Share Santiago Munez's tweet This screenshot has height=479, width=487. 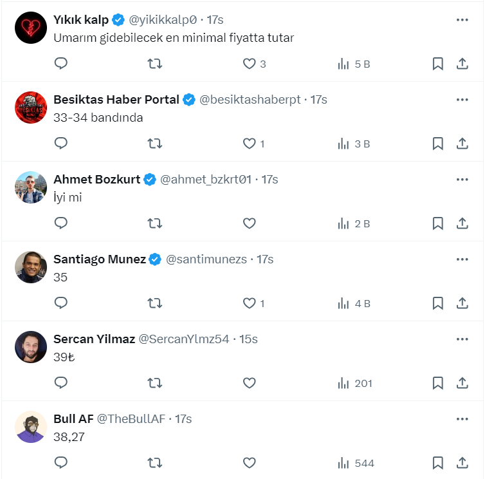tap(462, 303)
